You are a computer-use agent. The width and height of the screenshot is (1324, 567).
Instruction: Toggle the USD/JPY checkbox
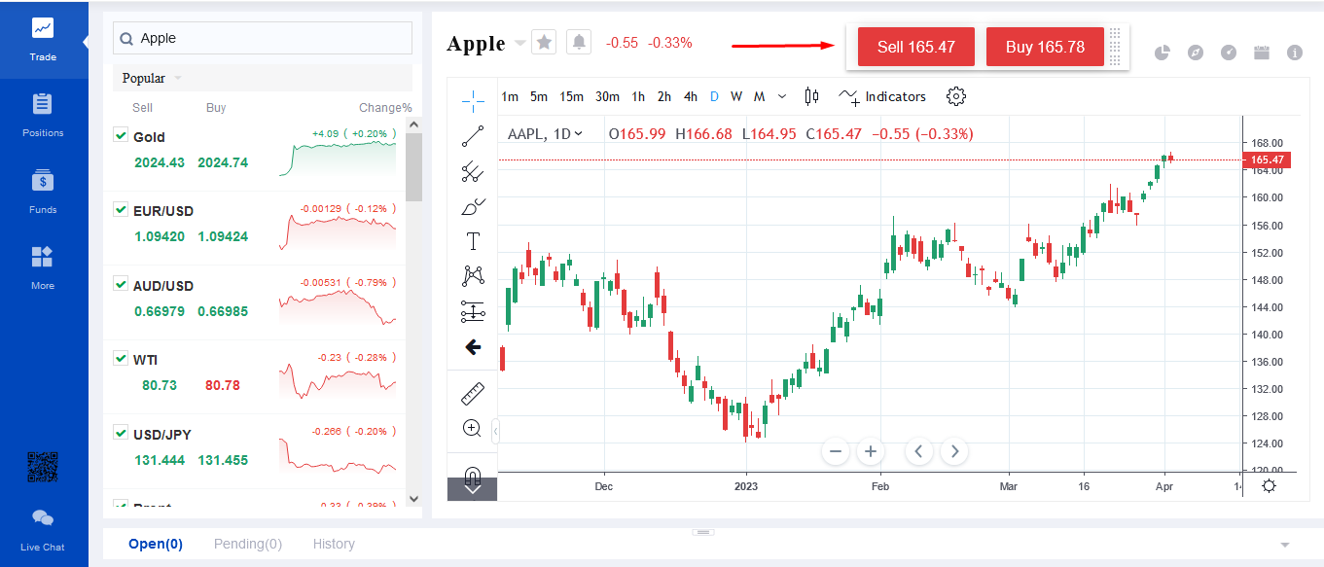(x=121, y=433)
